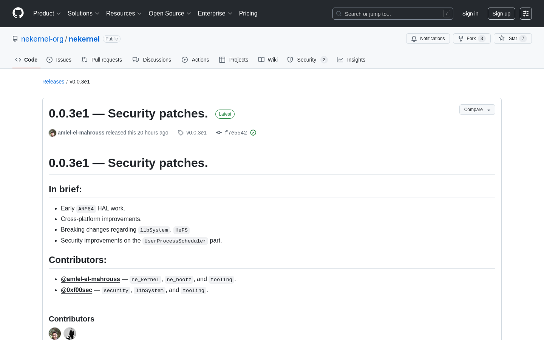Expand the Resources menu
Image resolution: width=544 pixels, height=340 pixels.
(124, 14)
